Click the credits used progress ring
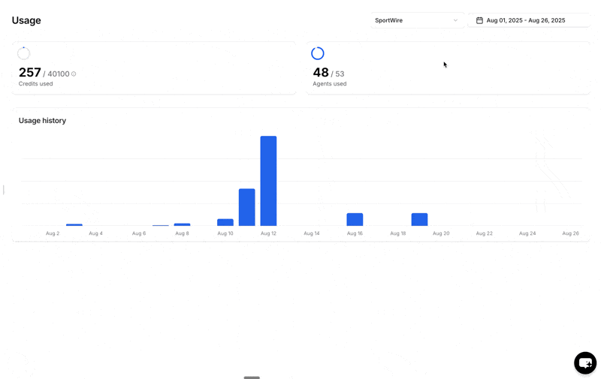 [24, 53]
